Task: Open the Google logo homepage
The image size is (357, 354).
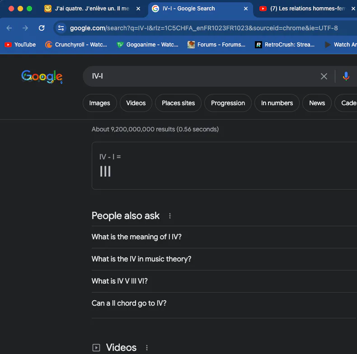Action: (x=42, y=77)
